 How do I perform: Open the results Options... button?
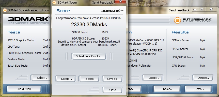click(x=204, y=78)
